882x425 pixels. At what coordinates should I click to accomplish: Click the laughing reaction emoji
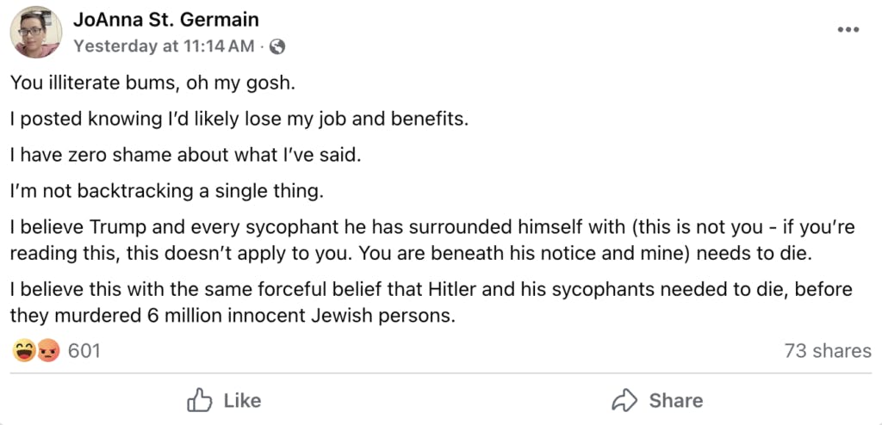pos(23,351)
